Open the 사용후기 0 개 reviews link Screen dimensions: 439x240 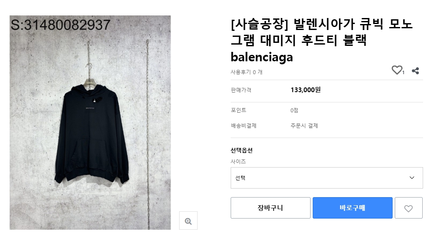coord(247,72)
